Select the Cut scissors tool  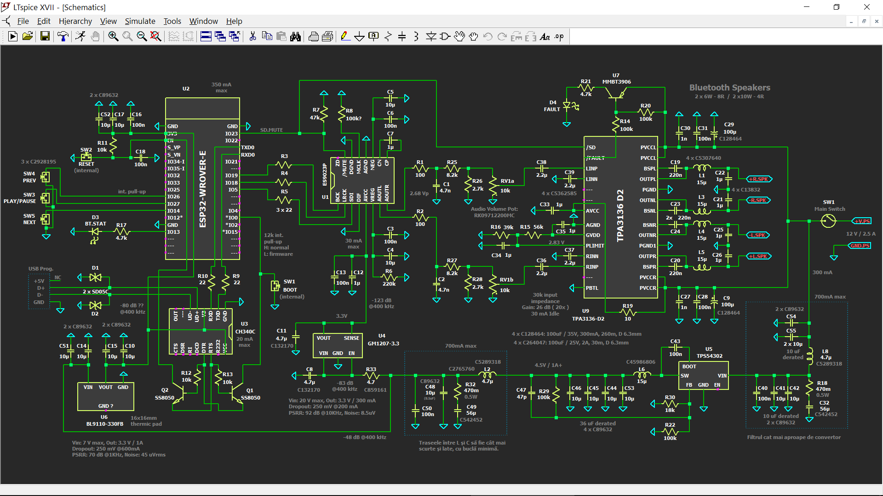tap(252, 36)
